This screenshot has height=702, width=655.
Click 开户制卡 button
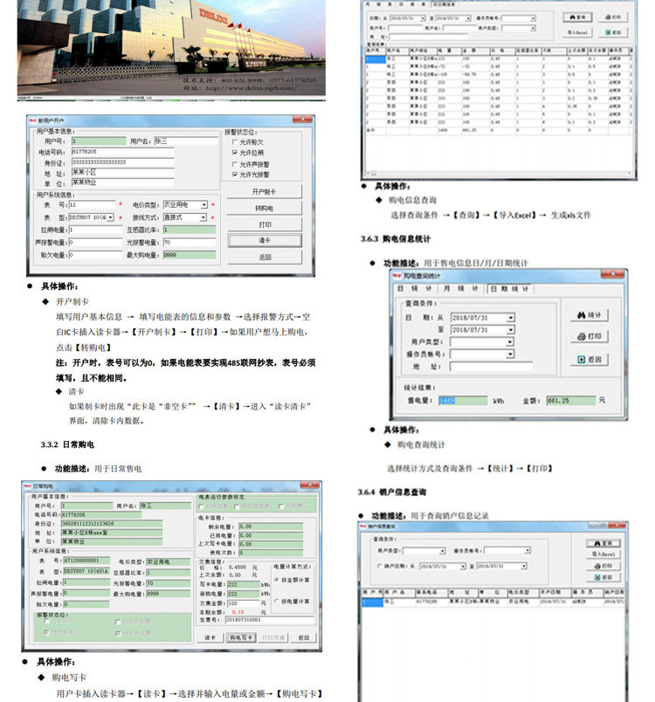[x=264, y=191]
